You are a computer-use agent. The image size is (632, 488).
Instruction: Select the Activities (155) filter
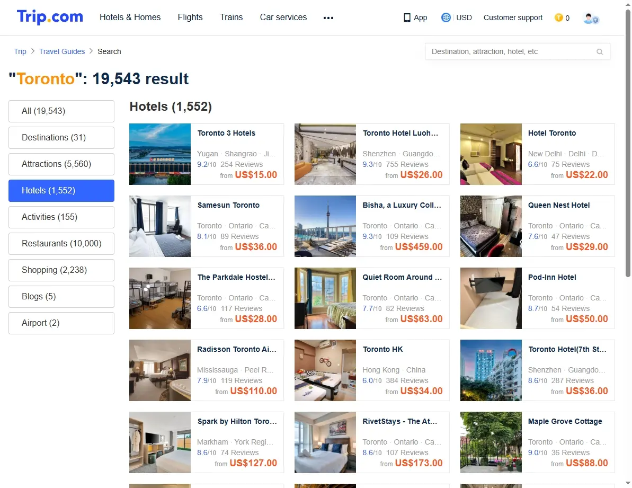[x=61, y=217]
